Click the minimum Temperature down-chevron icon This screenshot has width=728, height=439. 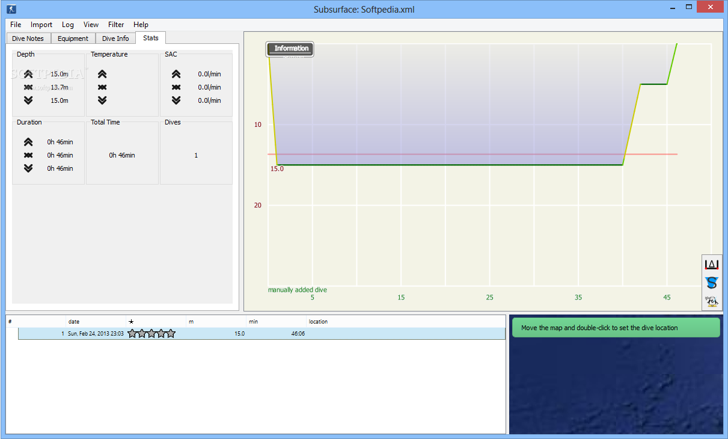102,100
